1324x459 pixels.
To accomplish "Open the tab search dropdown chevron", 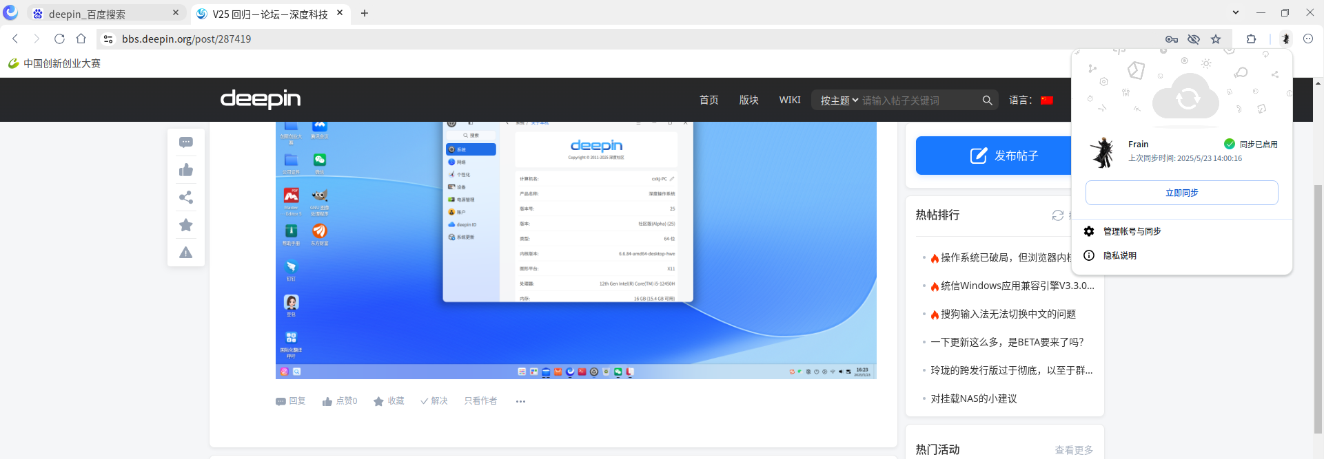I will click(x=1236, y=12).
